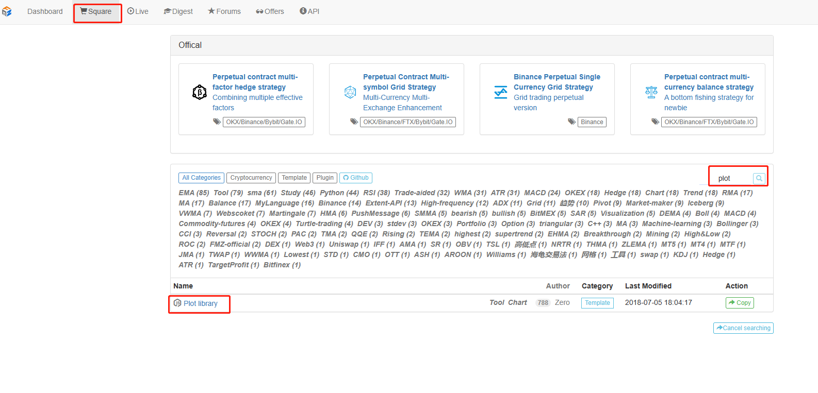Select the All Categories filter

[201, 178]
